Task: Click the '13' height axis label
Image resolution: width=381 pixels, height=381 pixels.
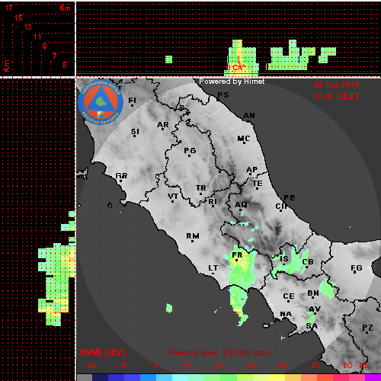Action: point(28,27)
